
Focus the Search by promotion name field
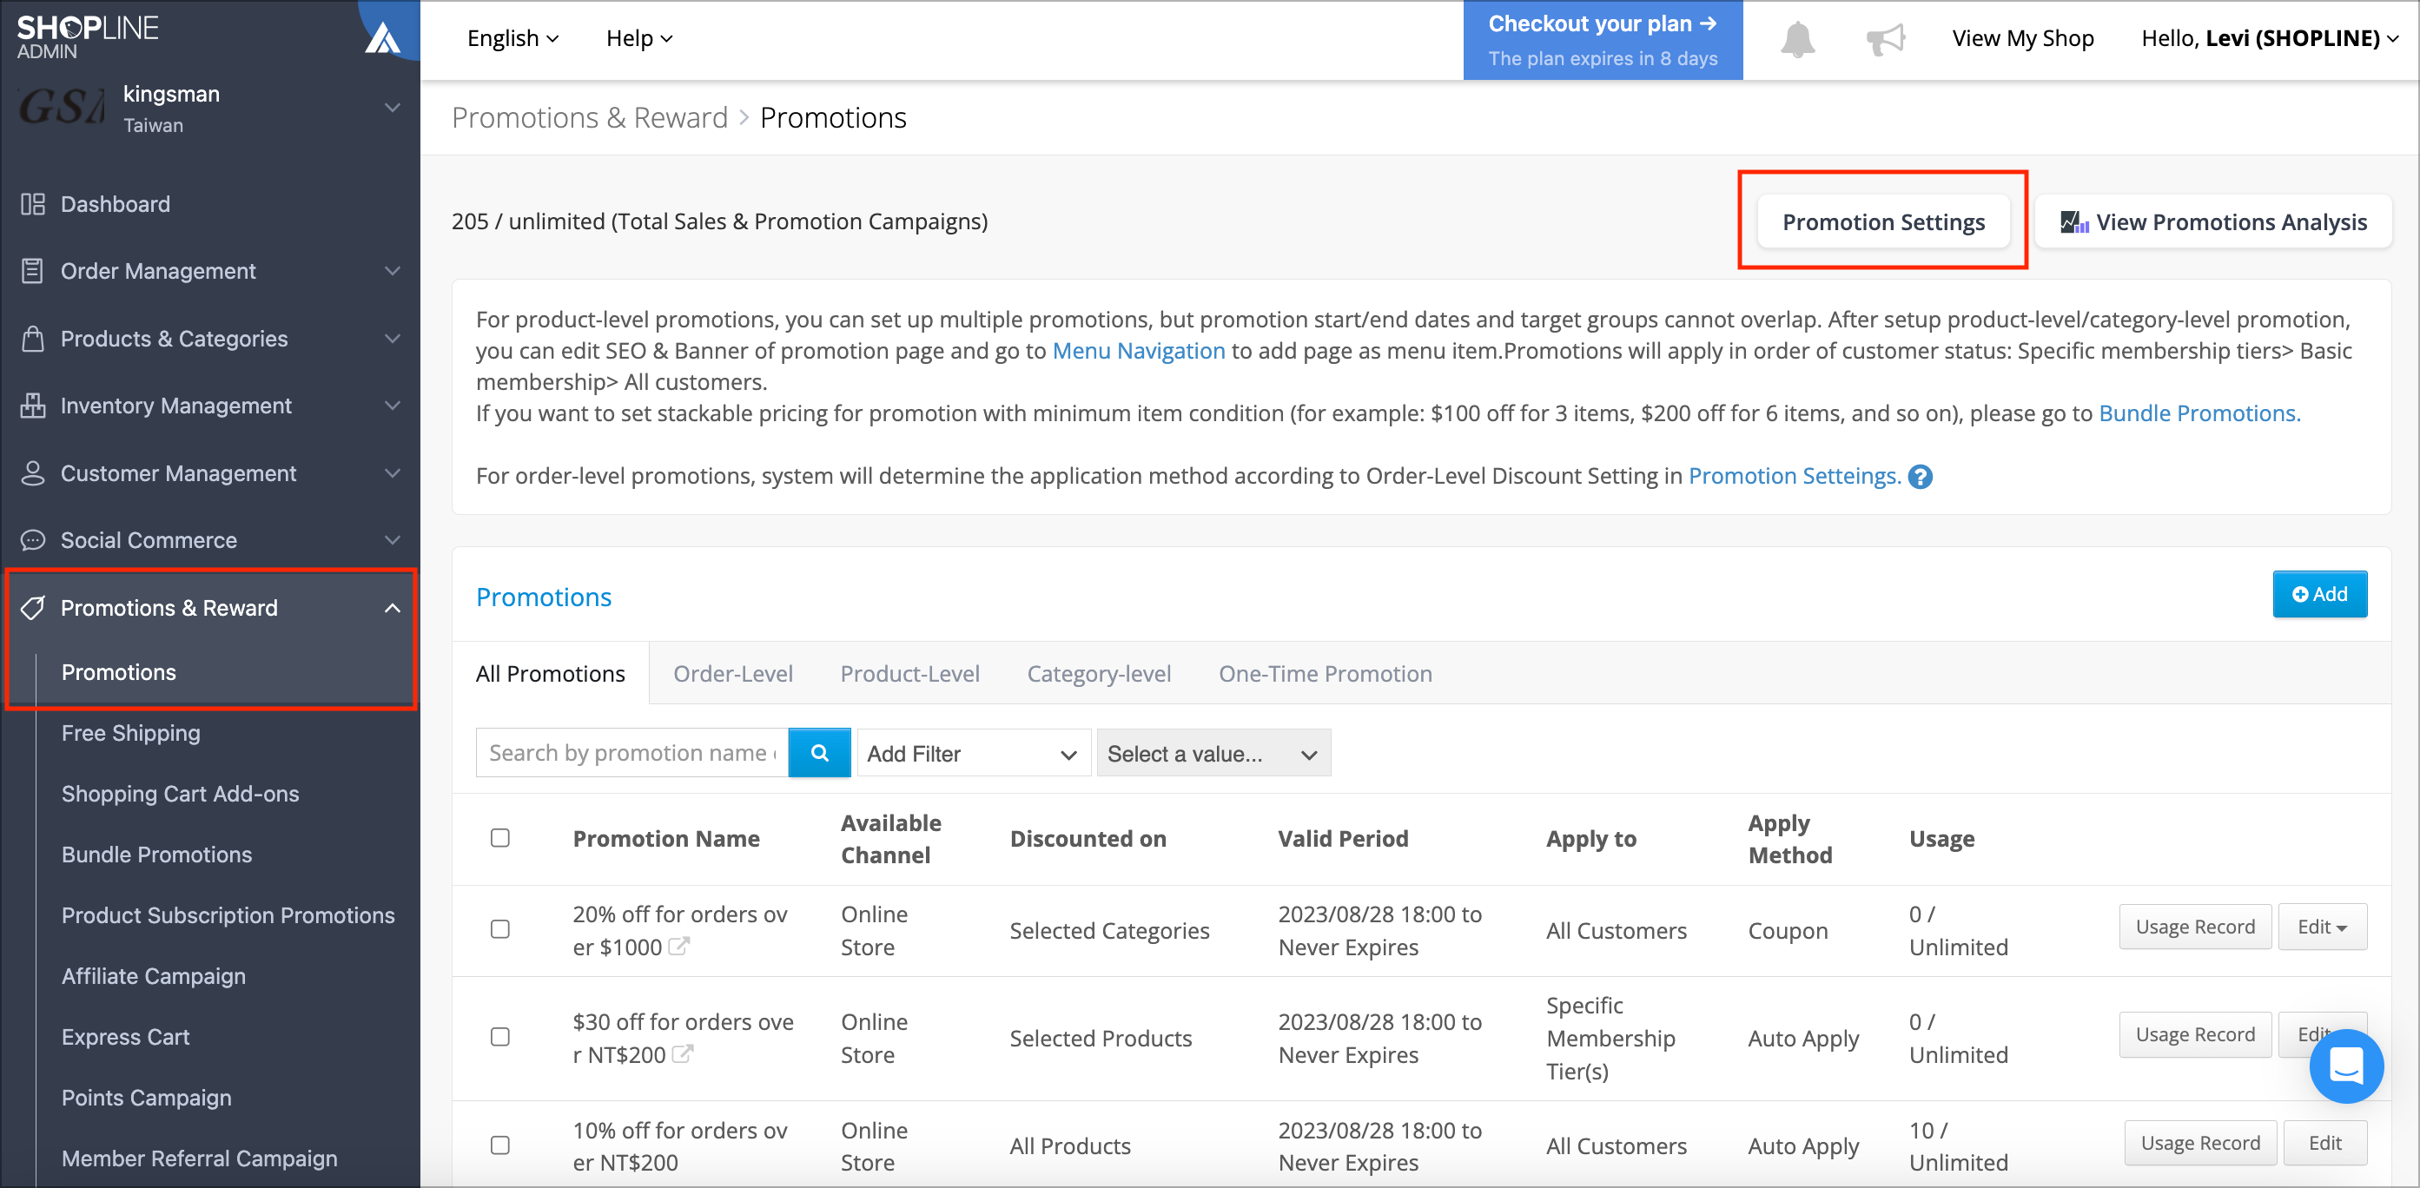632,752
